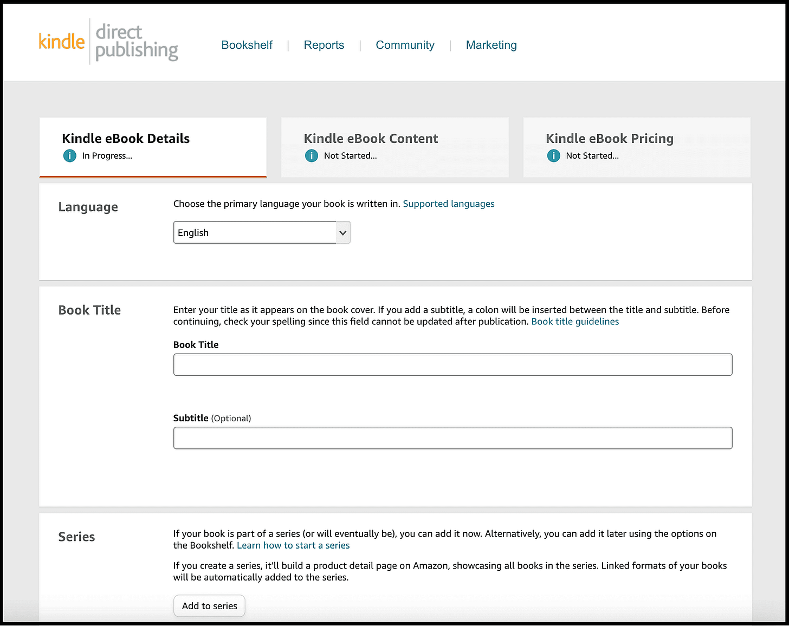This screenshot has width=789, height=626.
Task: Open the Supported languages link
Action: 449,204
